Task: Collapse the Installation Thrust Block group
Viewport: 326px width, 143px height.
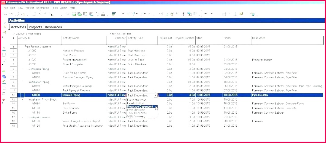Action: click(23, 99)
